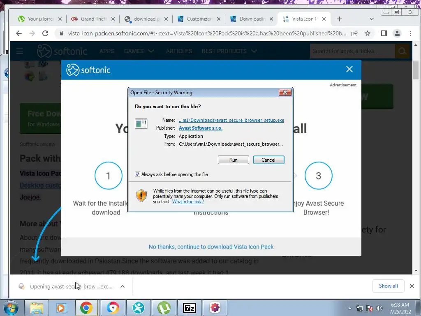Go back to previous page
The height and width of the screenshot is (316, 421).
tap(19, 33)
